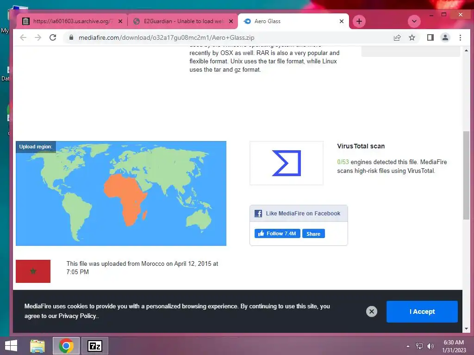474x355 pixels.
Task: Click scrollbar down arrow
Action: pos(466,329)
